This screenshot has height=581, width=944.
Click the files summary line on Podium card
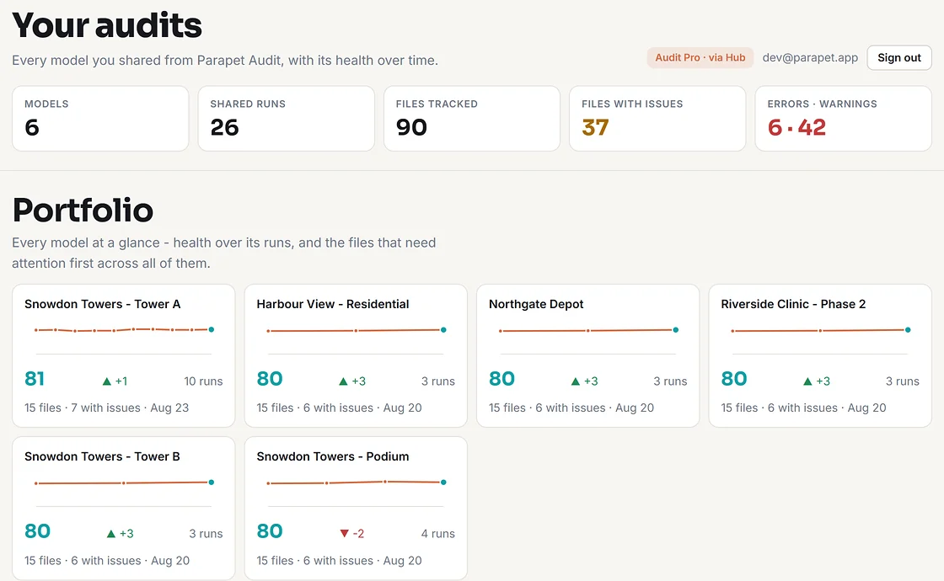coord(339,561)
